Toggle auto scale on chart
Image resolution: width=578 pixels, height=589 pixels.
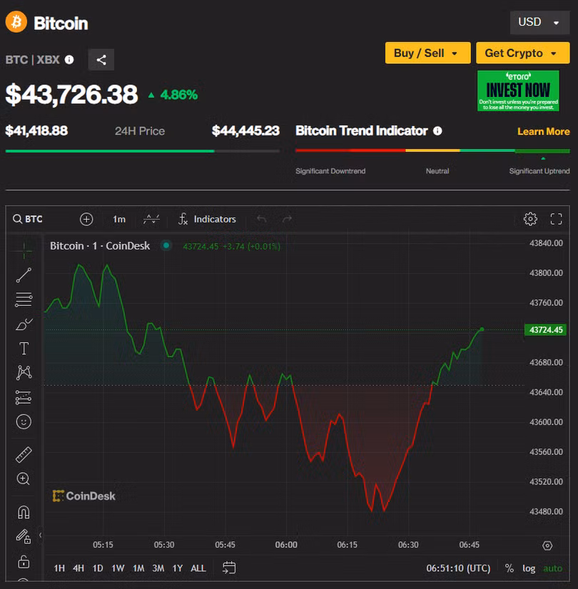pyautogui.click(x=552, y=568)
